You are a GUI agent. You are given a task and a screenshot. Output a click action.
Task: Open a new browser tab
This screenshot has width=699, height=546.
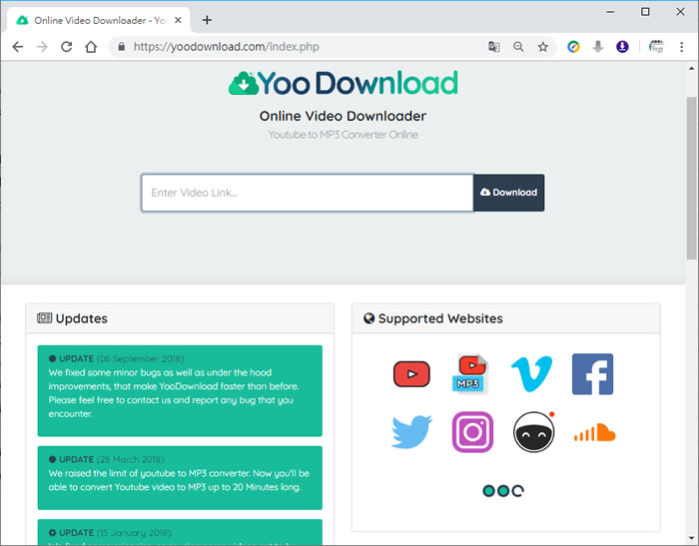click(x=207, y=20)
